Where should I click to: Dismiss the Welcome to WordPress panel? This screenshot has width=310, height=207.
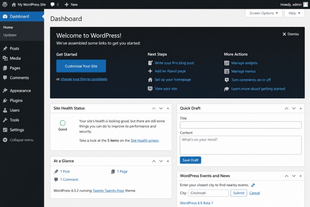(x=291, y=34)
